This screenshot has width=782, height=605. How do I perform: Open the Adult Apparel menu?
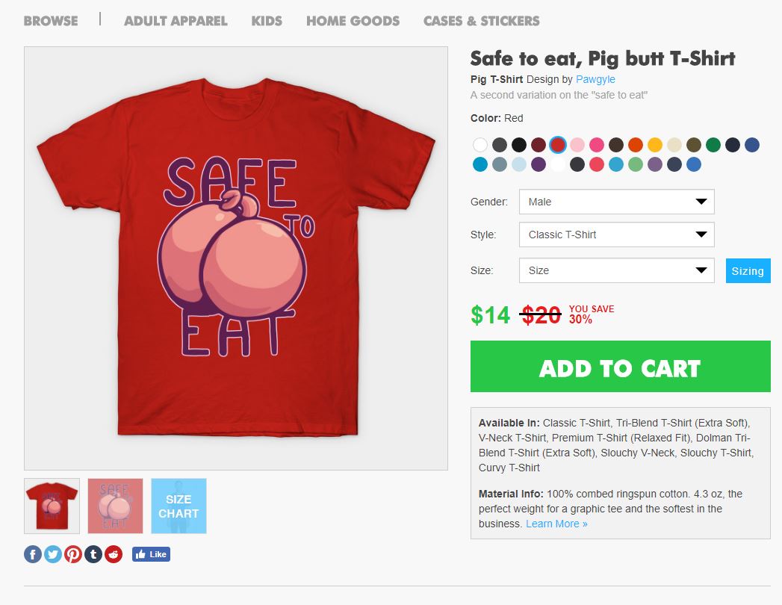176,21
